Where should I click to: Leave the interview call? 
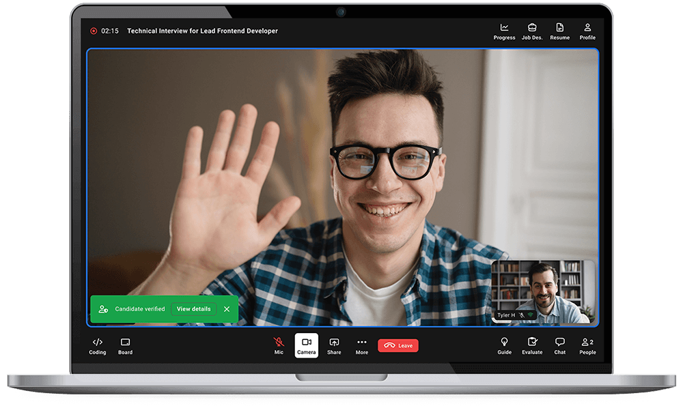398,345
